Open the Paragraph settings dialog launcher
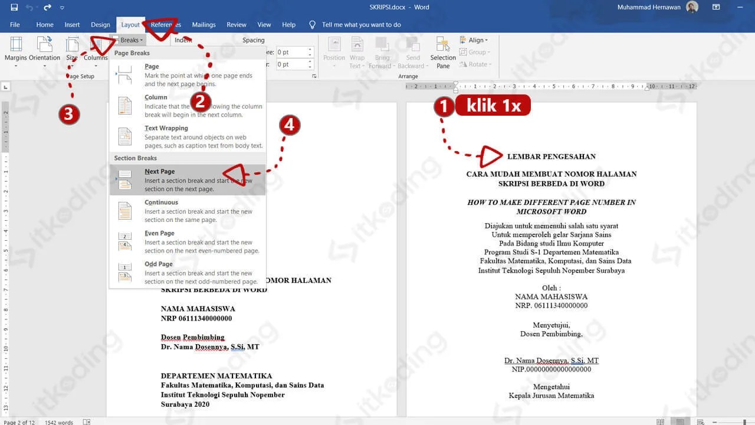The width and height of the screenshot is (755, 425). pyautogui.click(x=314, y=76)
